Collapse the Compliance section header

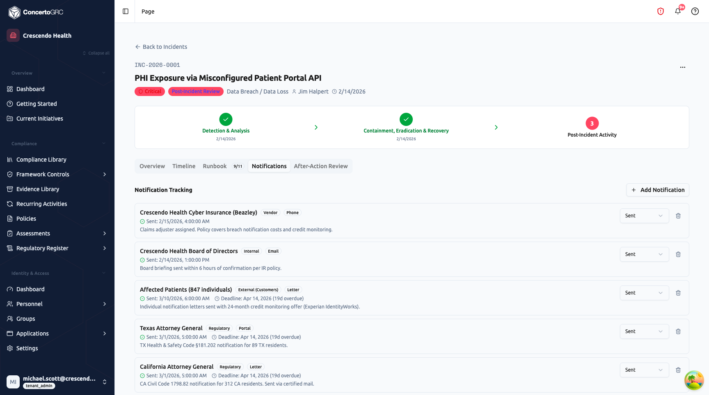(x=57, y=144)
